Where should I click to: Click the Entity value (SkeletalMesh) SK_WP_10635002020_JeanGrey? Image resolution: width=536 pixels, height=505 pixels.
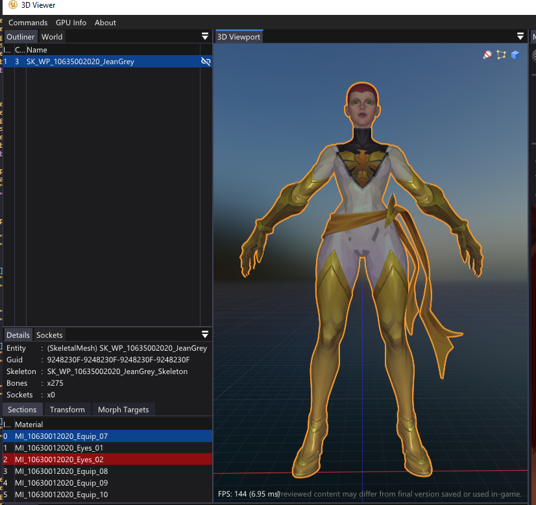click(x=127, y=348)
